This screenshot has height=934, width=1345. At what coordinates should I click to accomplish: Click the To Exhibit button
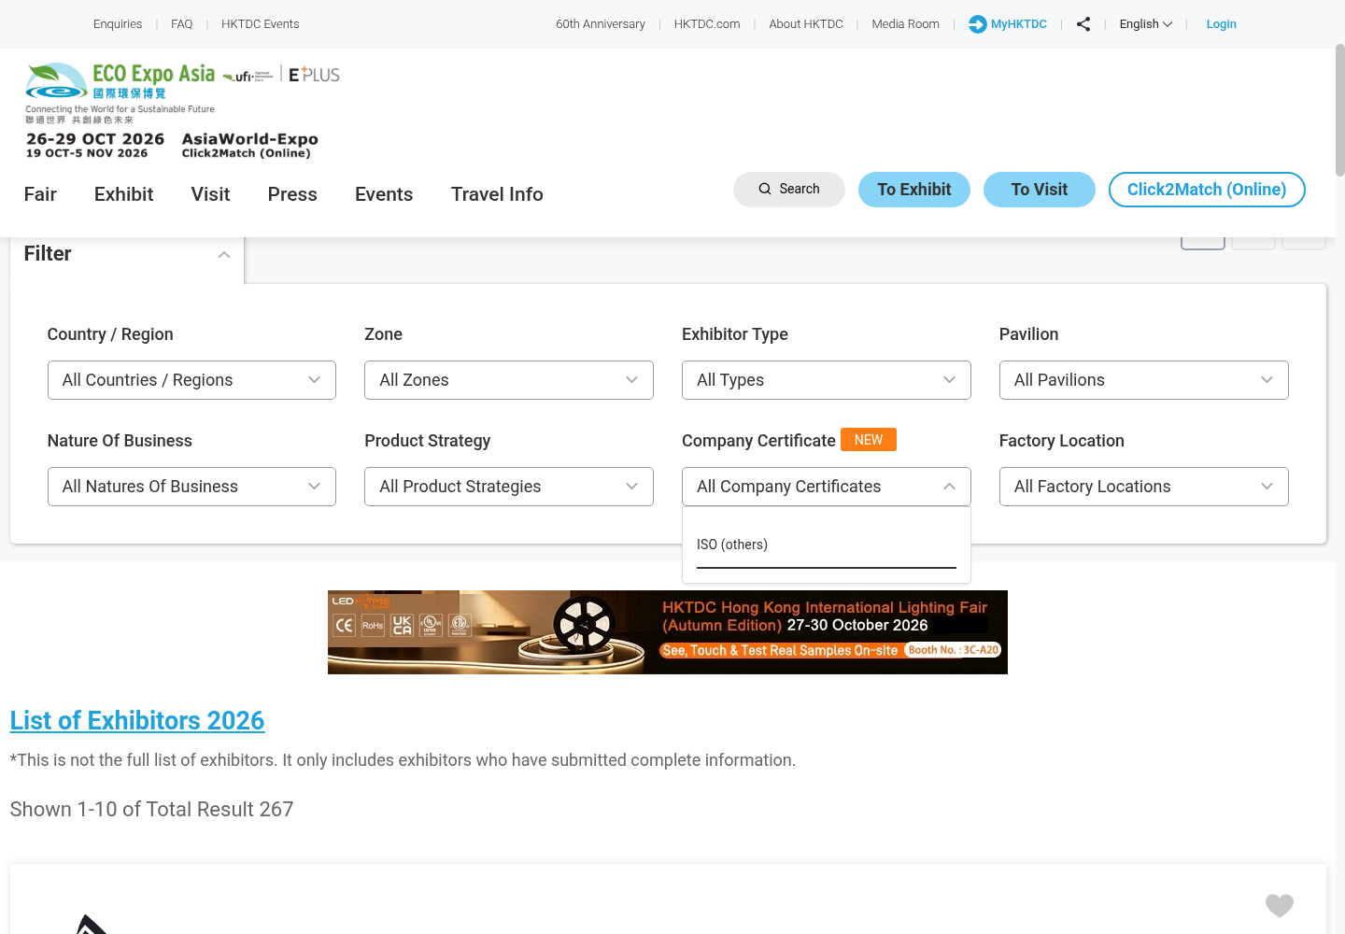914,190
